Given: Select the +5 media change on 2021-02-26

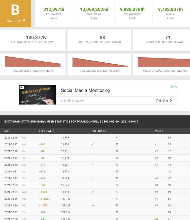Looking at the screenshot, I should 156,206.
